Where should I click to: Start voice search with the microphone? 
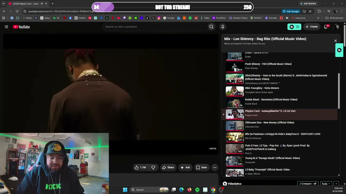(x=223, y=27)
